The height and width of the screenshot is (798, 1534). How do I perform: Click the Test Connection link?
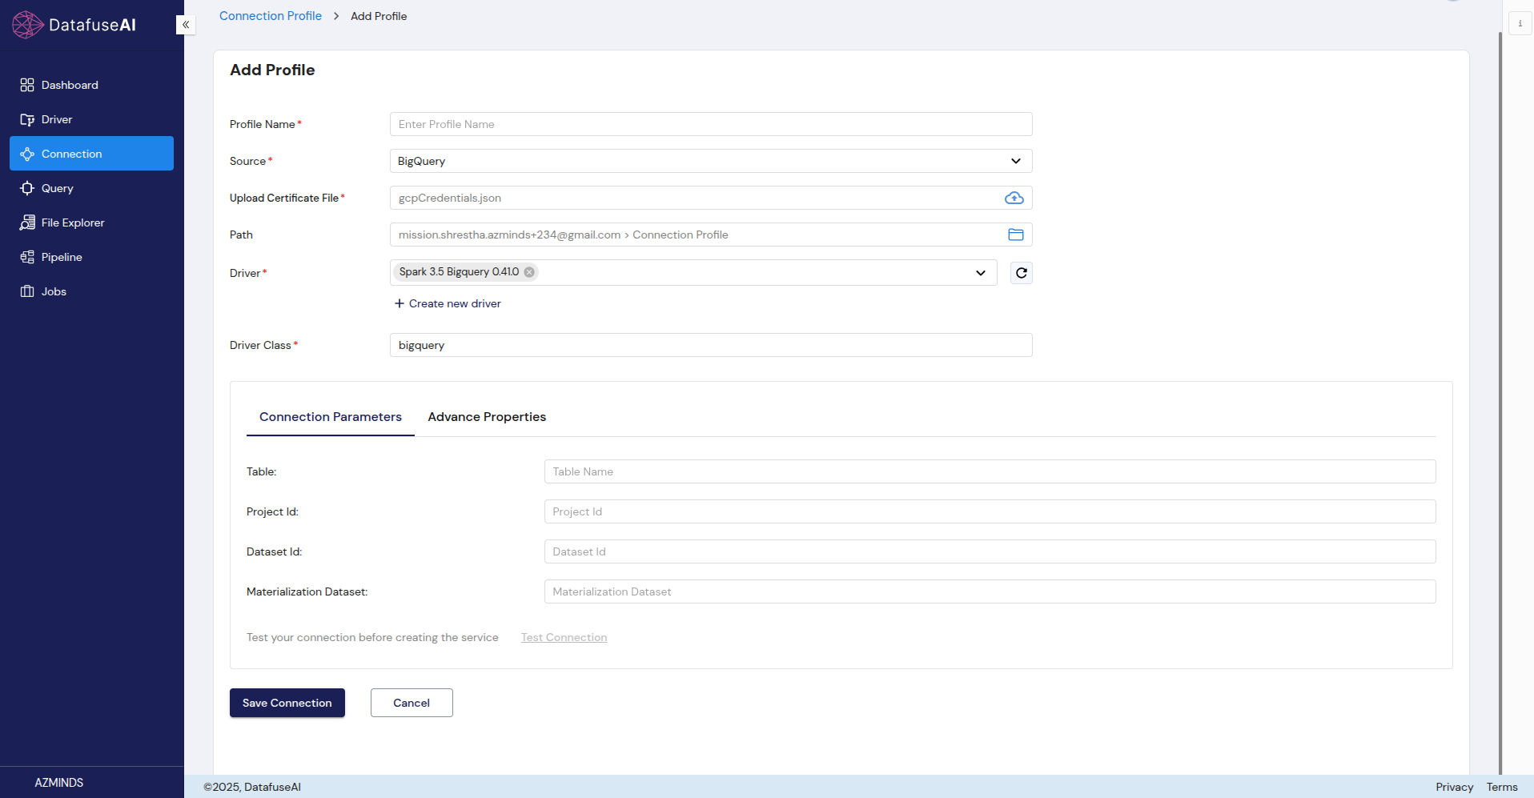[564, 638]
